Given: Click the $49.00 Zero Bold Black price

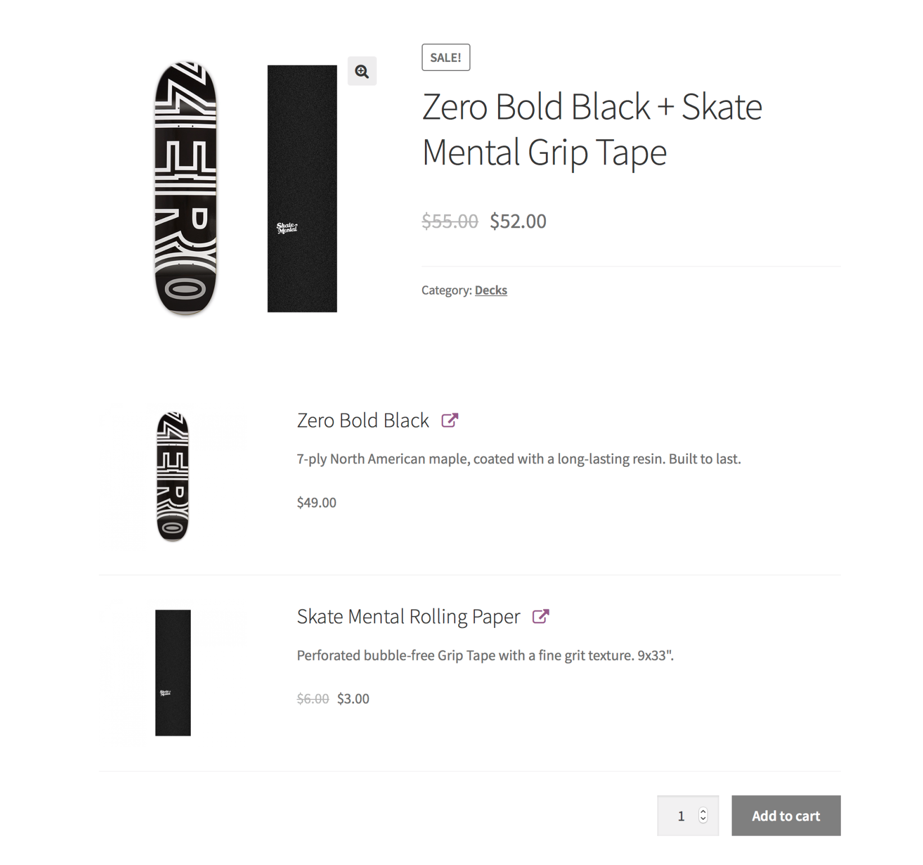Looking at the screenshot, I should (316, 502).
